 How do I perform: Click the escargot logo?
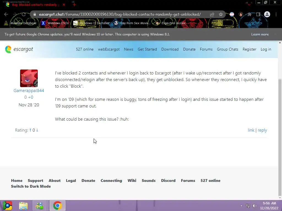tap(19, 49)
